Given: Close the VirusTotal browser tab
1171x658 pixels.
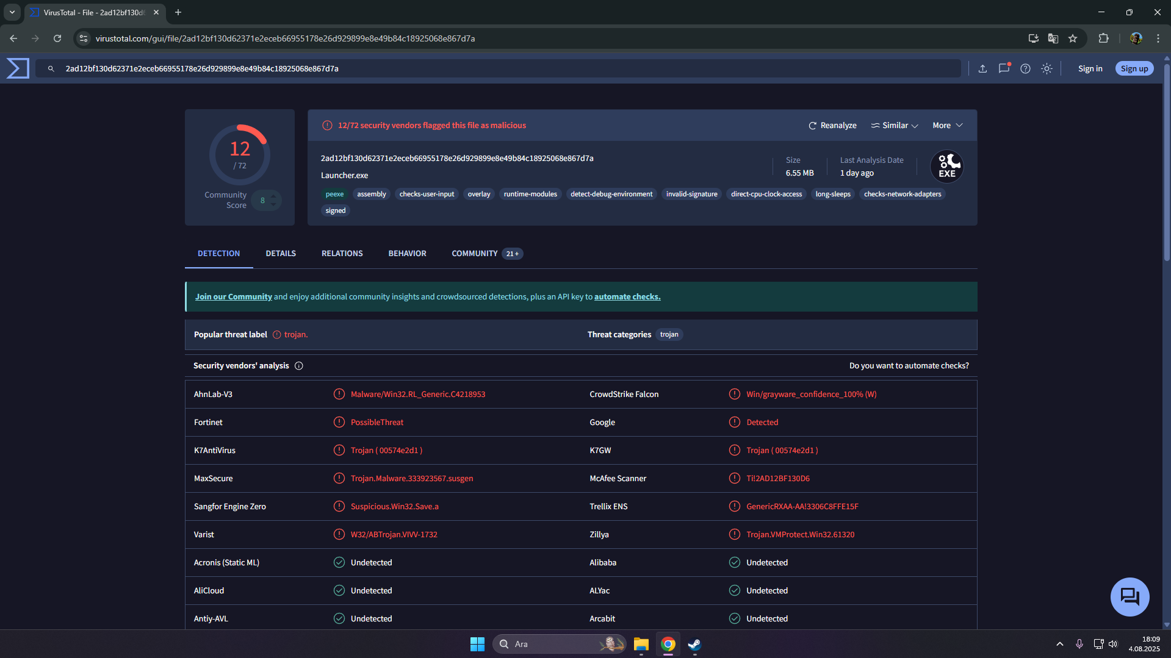Looking at the screenshot, I should 156,12.
